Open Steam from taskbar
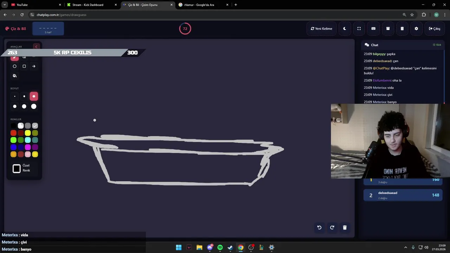450x253 pixels. 230,247
